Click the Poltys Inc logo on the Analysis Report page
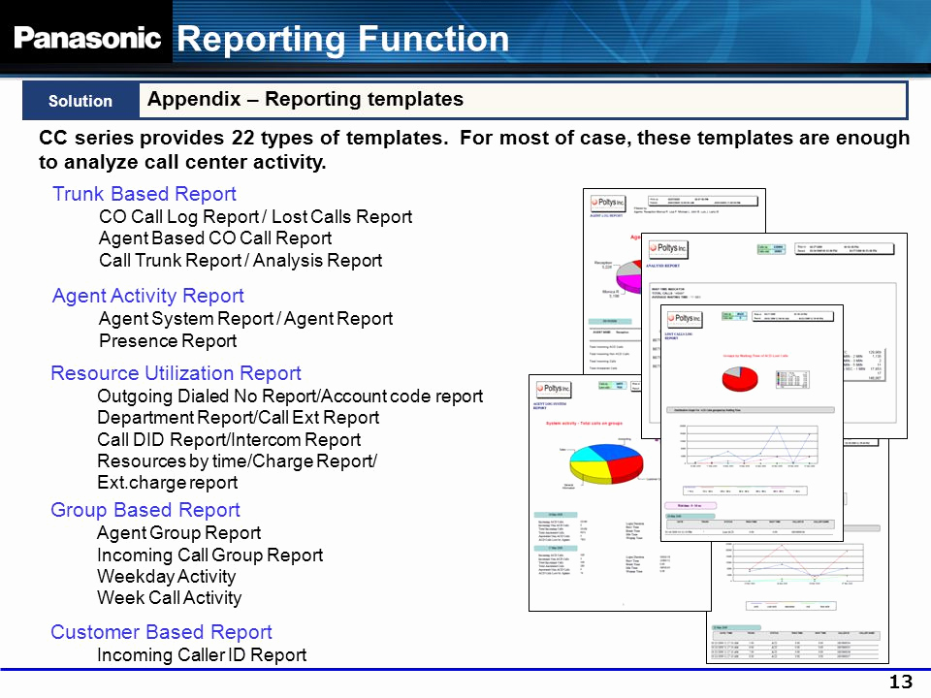 pos(667,249)
